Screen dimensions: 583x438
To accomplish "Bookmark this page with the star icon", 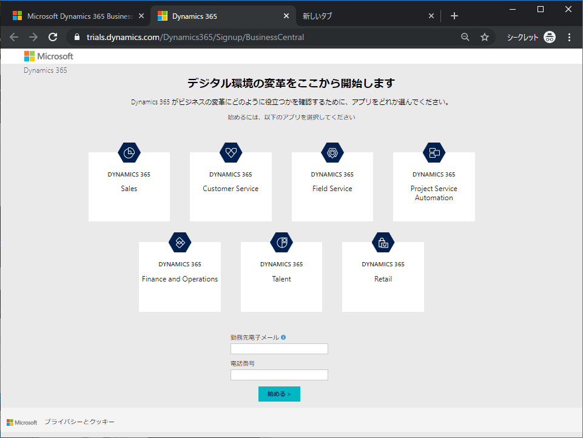I will pos(485,37).
